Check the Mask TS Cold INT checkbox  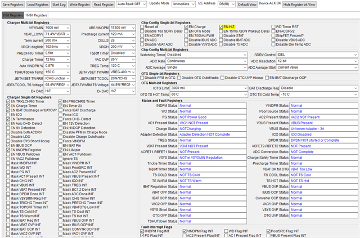8,212
